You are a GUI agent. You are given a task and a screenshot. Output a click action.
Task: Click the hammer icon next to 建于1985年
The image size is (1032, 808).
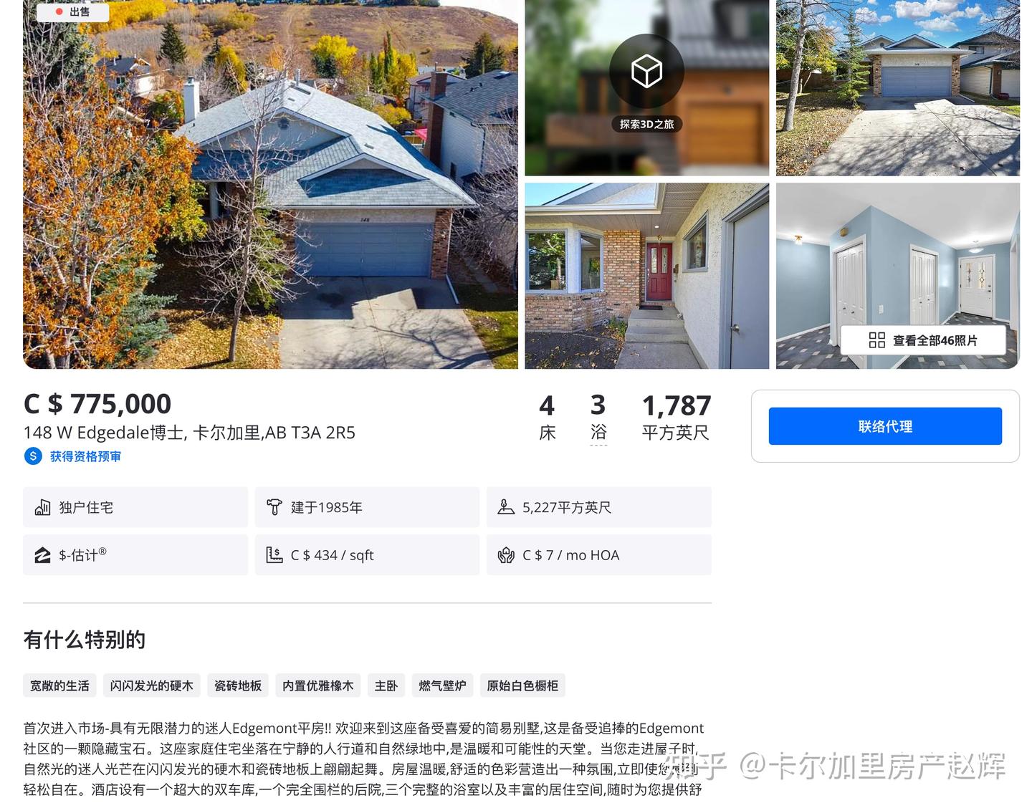274,508
